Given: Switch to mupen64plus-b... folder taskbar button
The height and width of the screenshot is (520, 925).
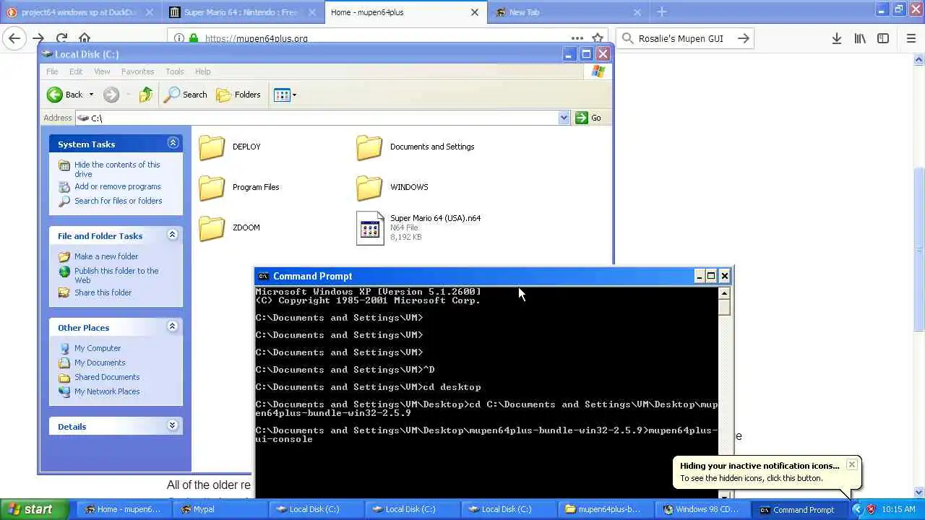Looking at the screenshot, I should click(x=604, y=509).
